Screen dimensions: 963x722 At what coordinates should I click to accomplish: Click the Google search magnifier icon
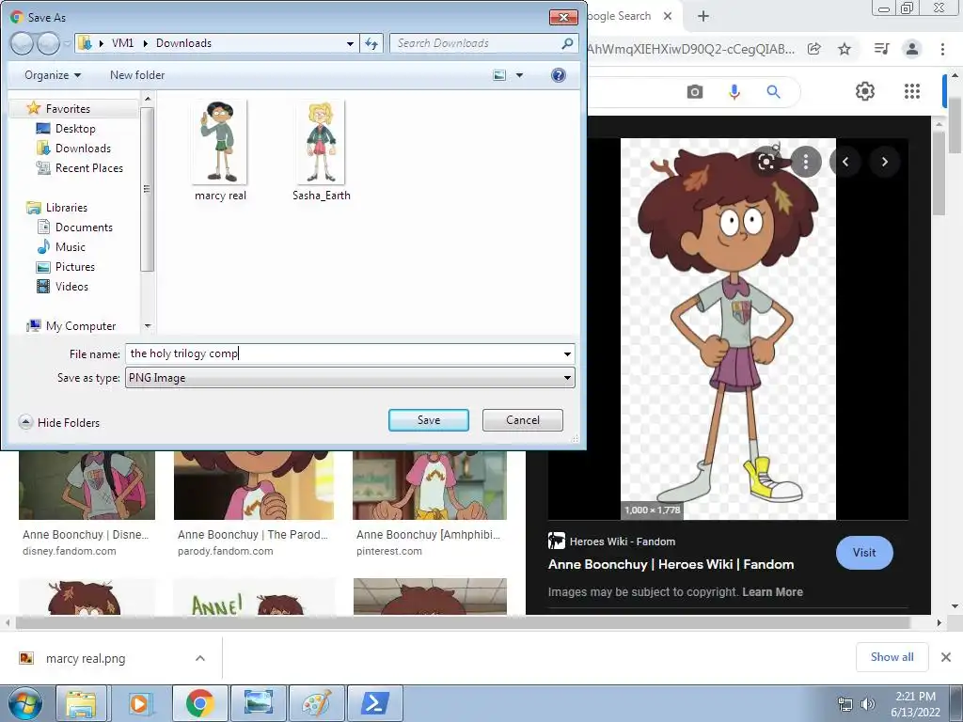pyautogui.click(x=773, y=92)
